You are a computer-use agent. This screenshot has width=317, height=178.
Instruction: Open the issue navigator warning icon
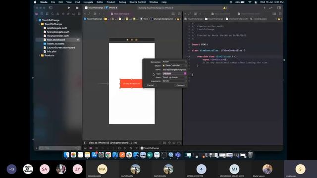[x=58, y=14]
